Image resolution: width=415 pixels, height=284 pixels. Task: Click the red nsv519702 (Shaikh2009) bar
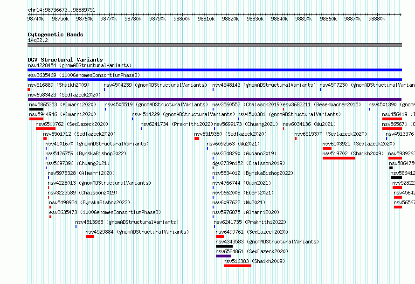339,158
